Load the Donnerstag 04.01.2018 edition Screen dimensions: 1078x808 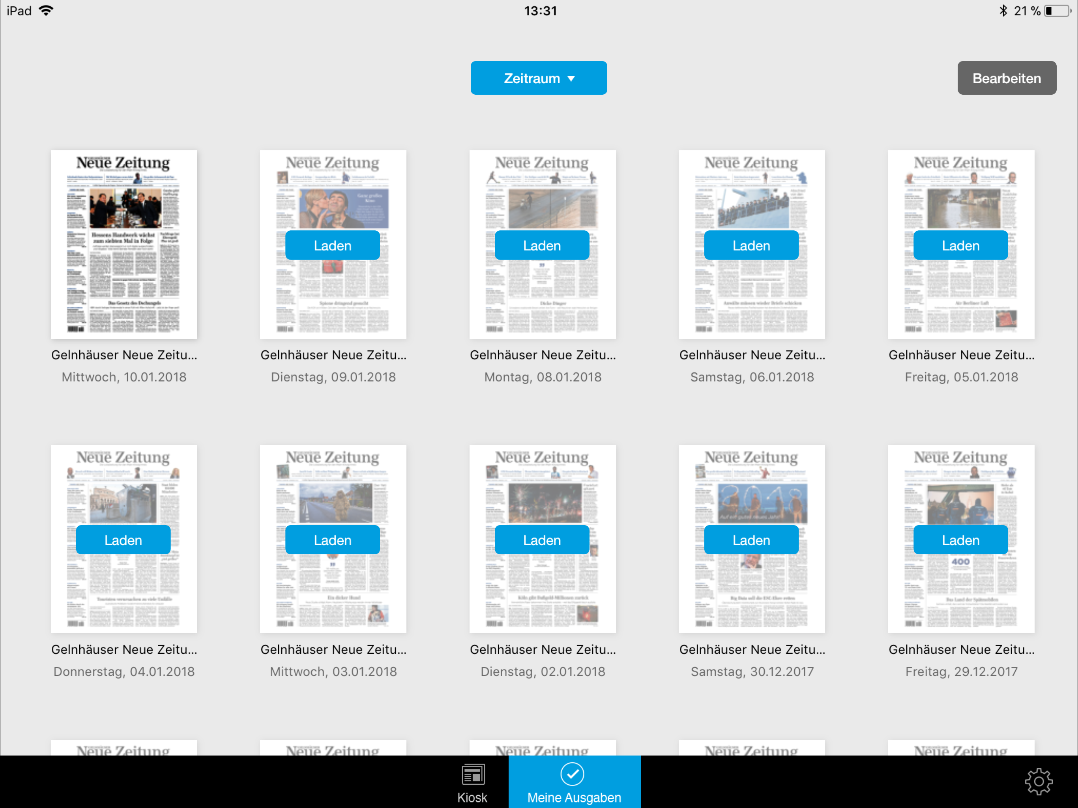(x=123, y=540)
